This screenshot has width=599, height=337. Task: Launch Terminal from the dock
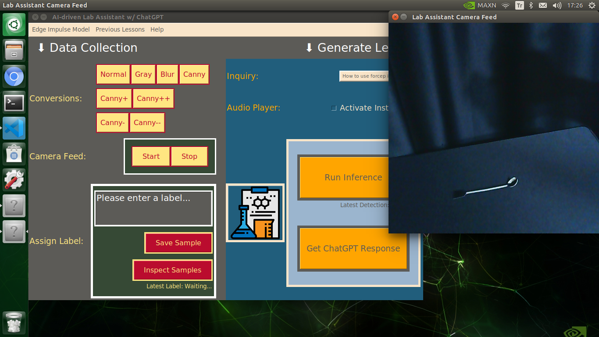coord(14,103)
